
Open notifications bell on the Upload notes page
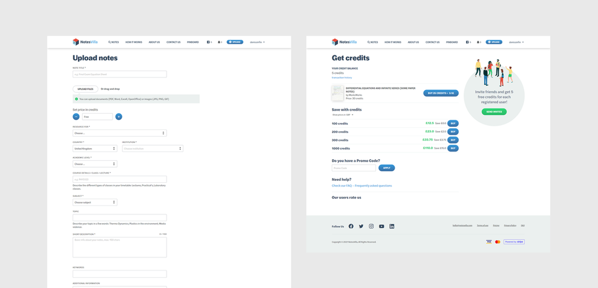coord(220,42)
